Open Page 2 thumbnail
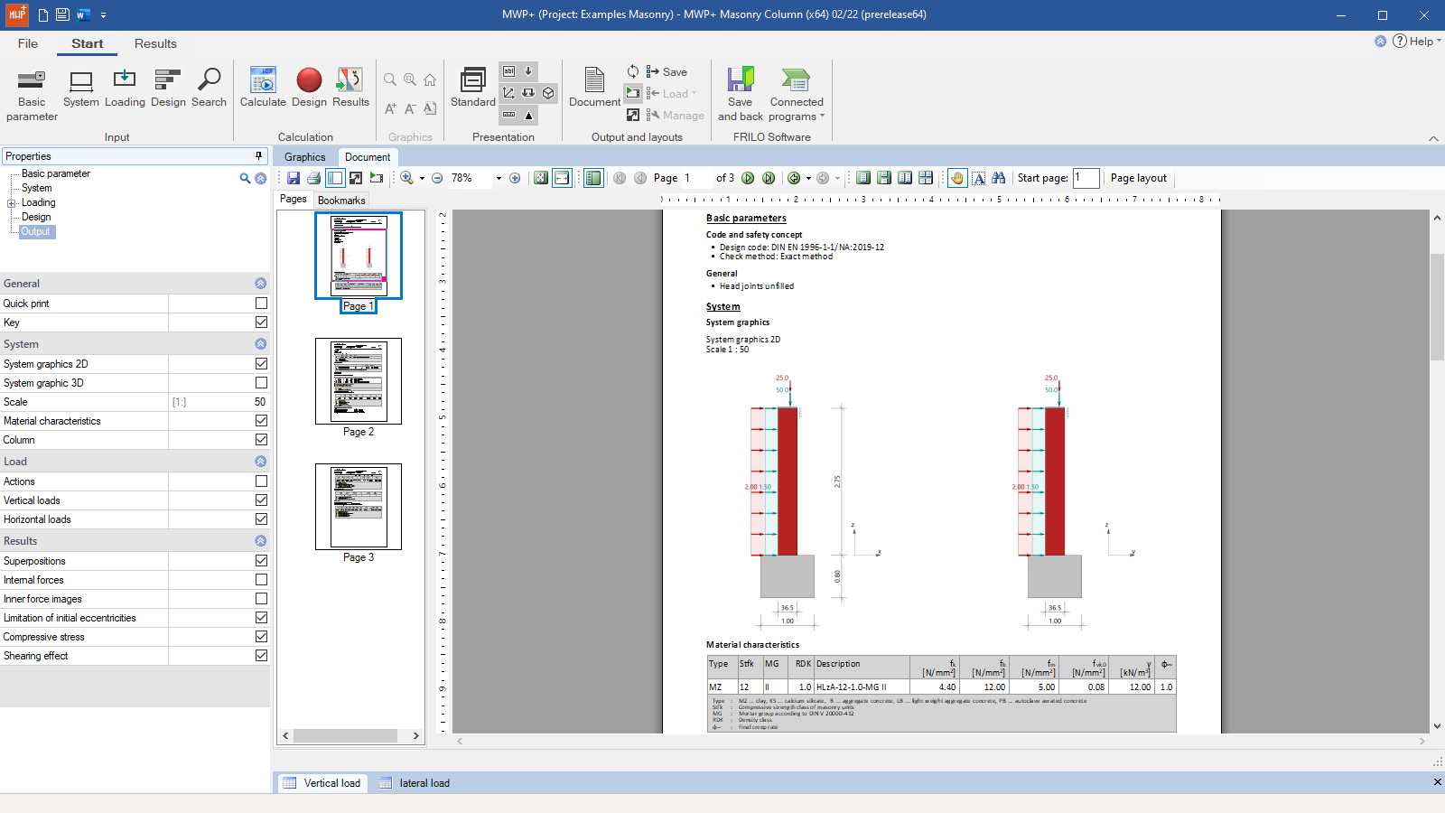 tap(359, 381)
